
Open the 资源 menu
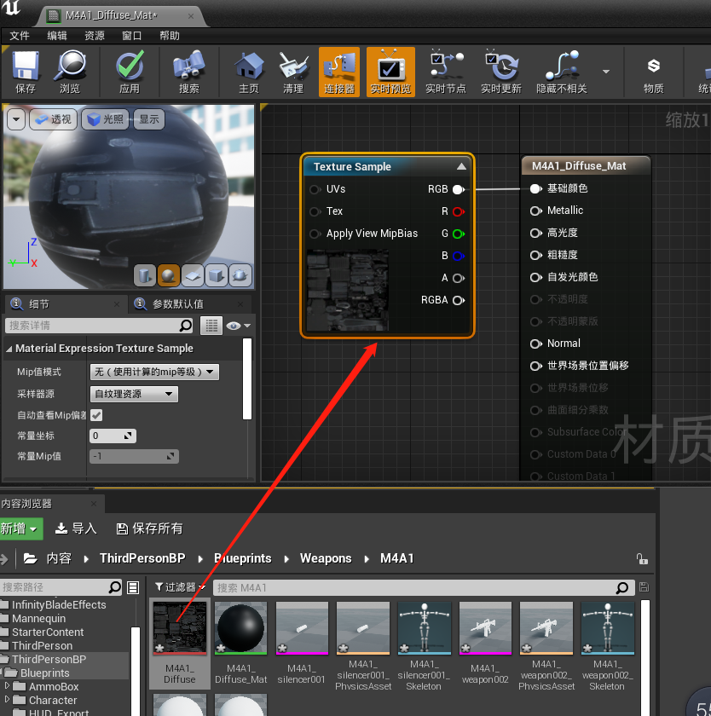click(x=95, y=36)
